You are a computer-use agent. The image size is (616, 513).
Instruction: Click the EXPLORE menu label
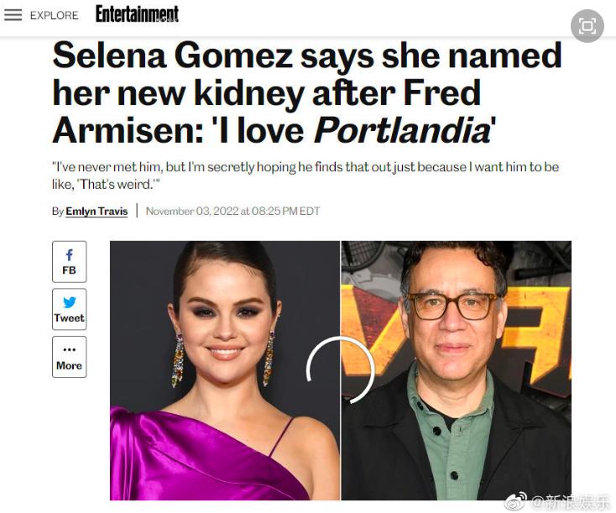(x=54, y=15)
